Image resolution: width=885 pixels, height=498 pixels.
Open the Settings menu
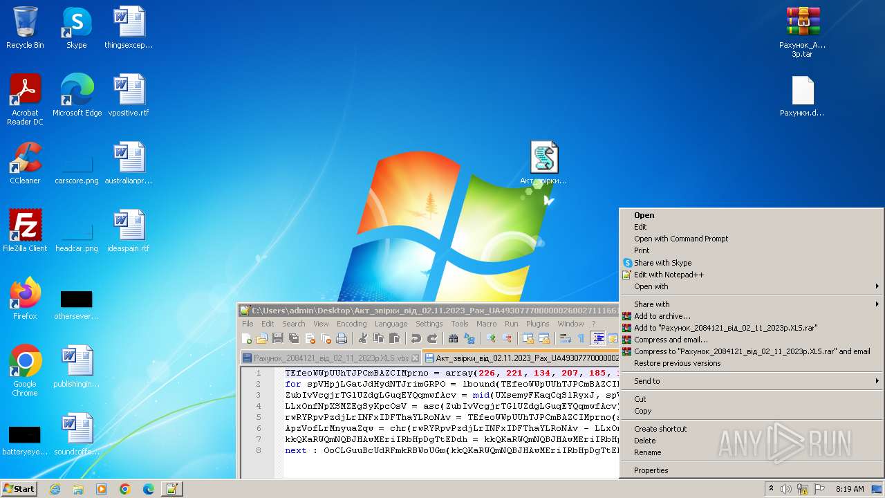click(x=429, y=324)
